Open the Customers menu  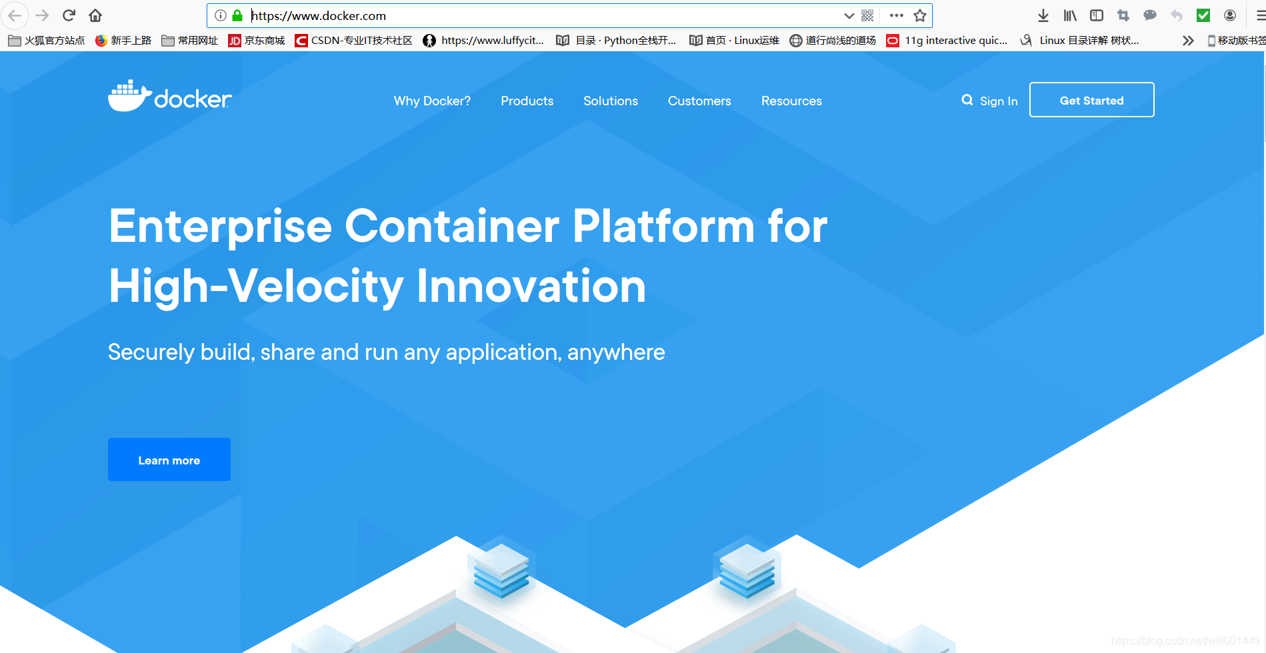(x=699, y=101)
